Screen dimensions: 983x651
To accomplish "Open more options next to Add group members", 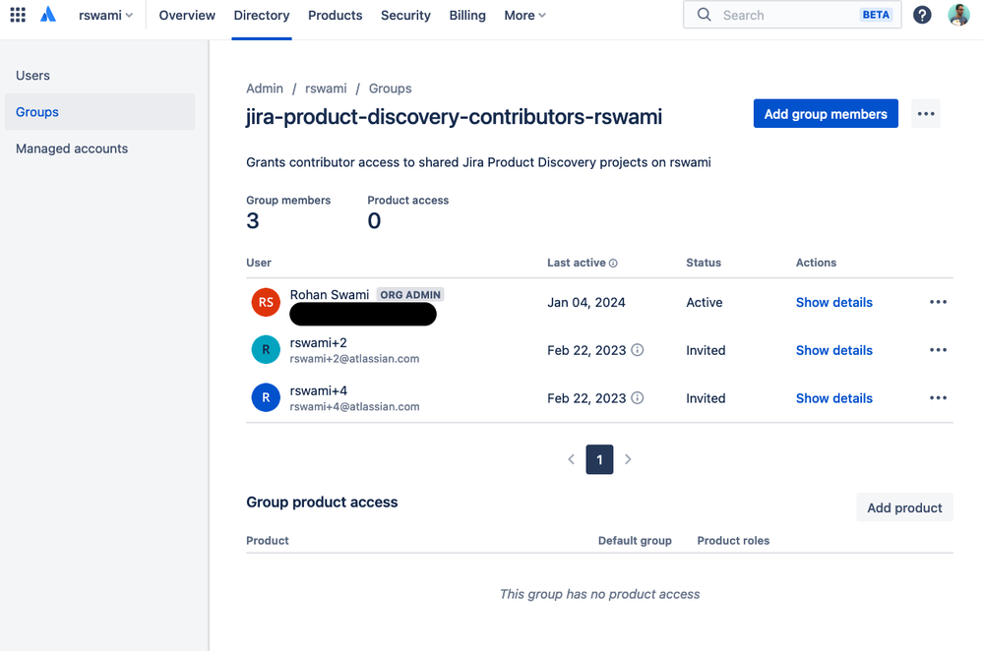I will [x=926, y=114].
